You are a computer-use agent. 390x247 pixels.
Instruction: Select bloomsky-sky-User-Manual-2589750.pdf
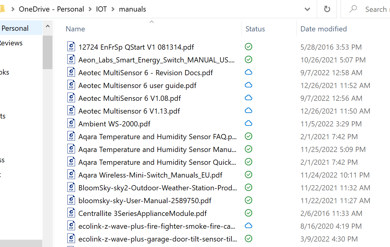(x=145, y=201)
